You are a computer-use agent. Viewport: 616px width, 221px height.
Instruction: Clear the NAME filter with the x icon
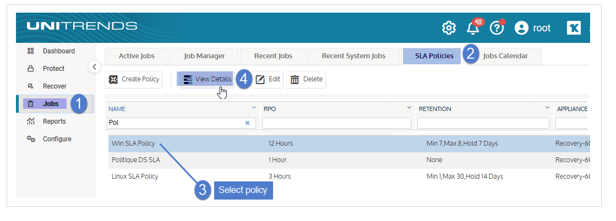[x=248, y=123]
